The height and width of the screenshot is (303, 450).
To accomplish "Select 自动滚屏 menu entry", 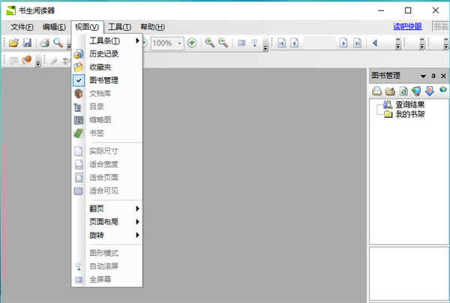I will [x=107, y=266].
